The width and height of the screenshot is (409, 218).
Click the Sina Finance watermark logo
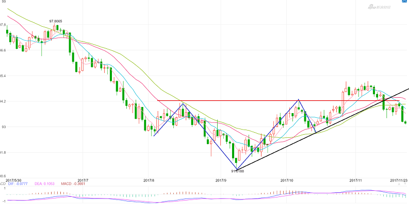pyautogui.click(x=380, y=7)
